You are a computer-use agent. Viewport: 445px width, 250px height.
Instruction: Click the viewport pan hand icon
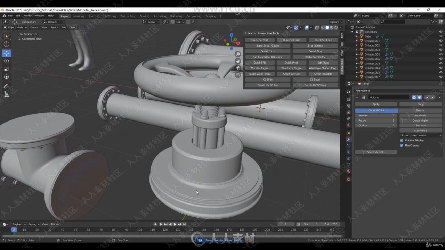tap(238, 61)
